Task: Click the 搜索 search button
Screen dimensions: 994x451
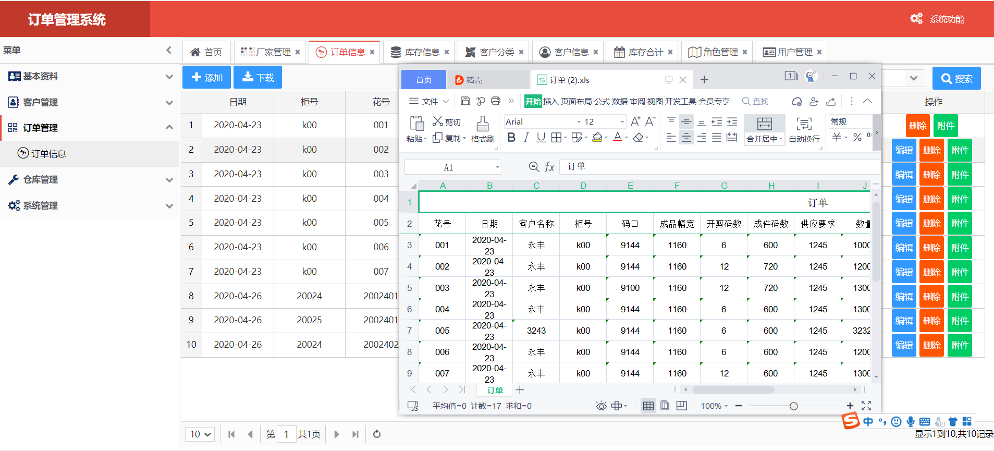Action: coord(956,78)
